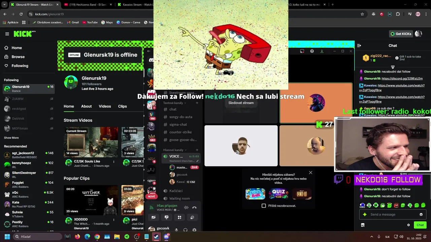Bookmark this page with the star icon
This screenshot has height=242, width=431.
coord(362,14)
